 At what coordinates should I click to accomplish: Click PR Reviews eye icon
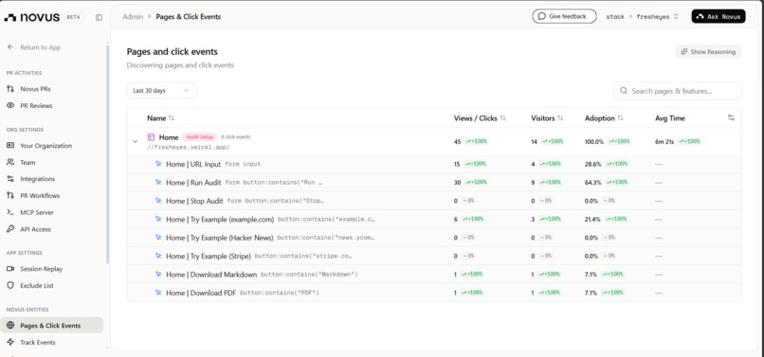point(10,106)
